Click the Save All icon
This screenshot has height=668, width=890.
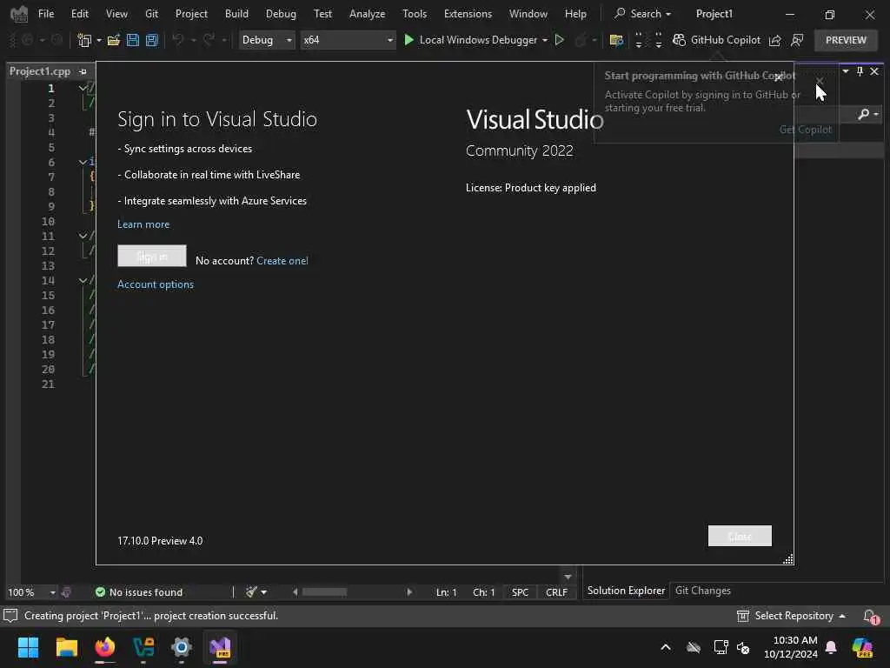[x=151, y=40]
